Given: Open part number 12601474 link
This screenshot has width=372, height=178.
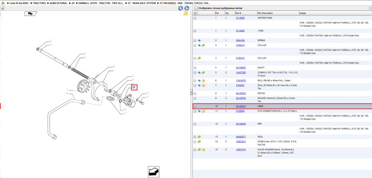Looking at the screenshot, I should click(241, 150).
